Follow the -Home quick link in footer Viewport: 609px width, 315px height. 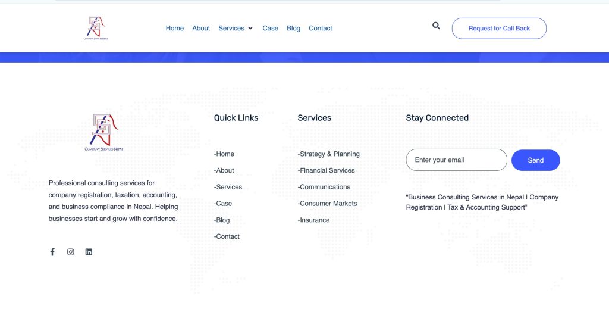click(224, 154)
